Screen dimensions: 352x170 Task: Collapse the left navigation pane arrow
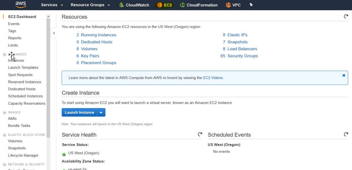54,33
